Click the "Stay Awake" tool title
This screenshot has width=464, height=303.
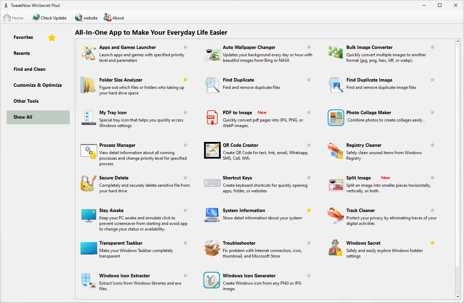point(111,211)
